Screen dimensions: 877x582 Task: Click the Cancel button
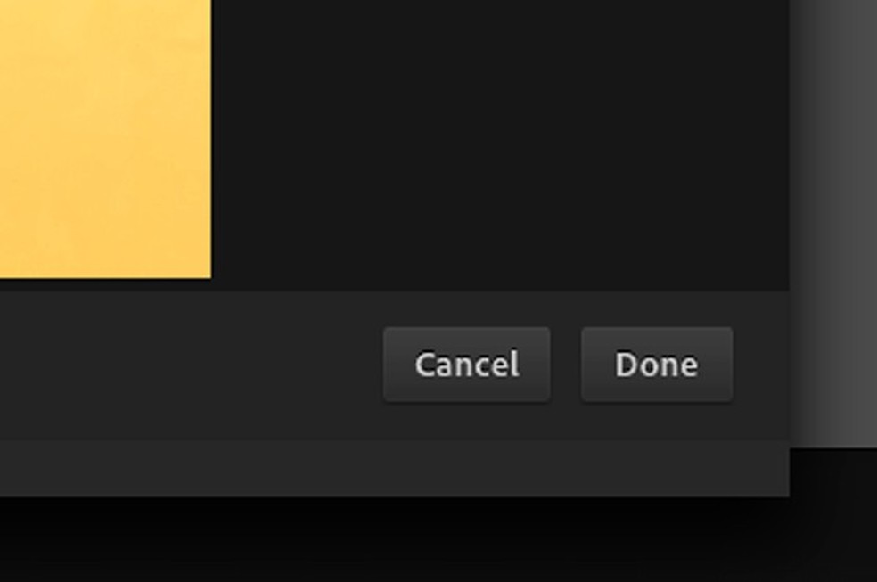467,365
